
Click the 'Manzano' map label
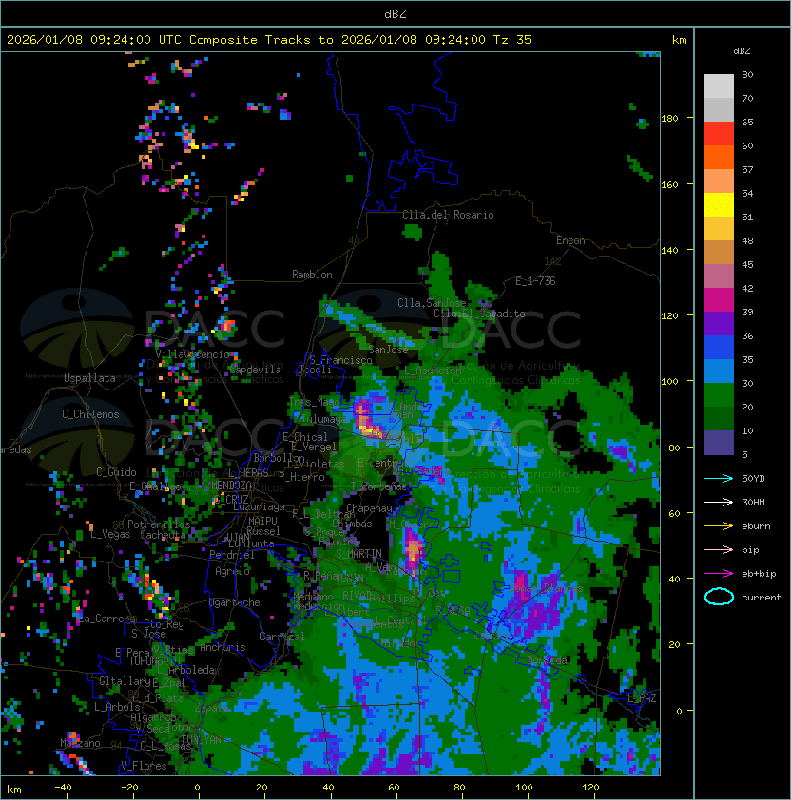[80, 743]
